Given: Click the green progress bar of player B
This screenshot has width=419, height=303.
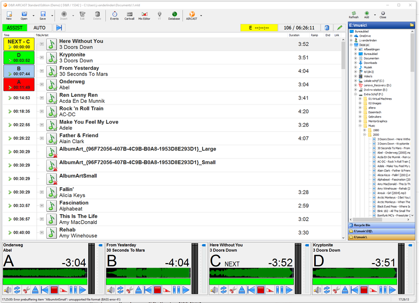Looking at the screenshot, I should click(x=148, y=282).
